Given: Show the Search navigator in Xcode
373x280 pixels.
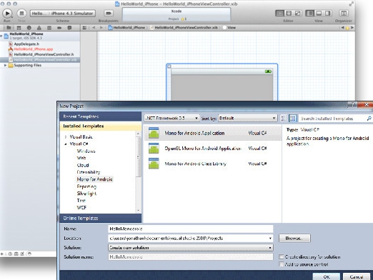Looking at the screenshot, I should 29,28.
